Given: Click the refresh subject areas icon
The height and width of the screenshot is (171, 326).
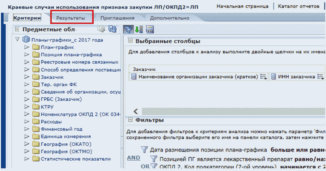Looking at the screenshot, I should pos(112,29).
